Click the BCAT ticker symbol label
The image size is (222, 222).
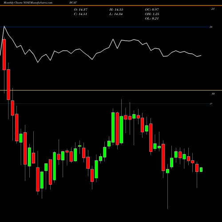[73, 3]
